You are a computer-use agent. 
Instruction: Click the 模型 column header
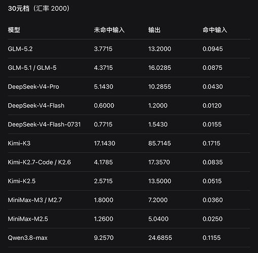pos(14,30)
